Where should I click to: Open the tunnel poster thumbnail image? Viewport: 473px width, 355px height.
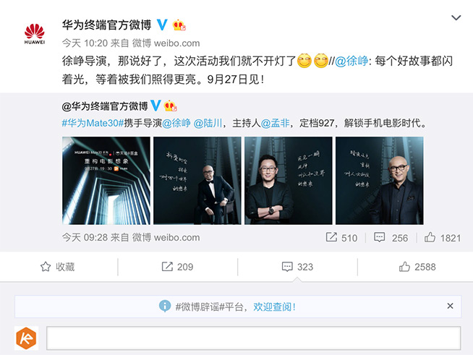pyautogui.click(x=106, y=181)
